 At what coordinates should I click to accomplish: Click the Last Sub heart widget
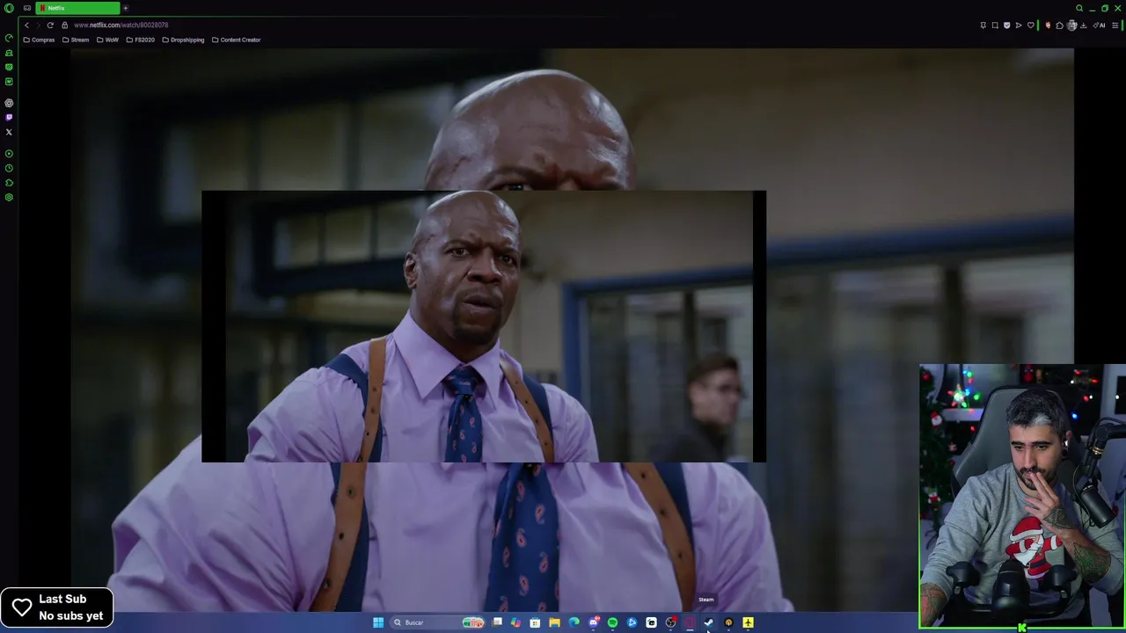(57, 607)
